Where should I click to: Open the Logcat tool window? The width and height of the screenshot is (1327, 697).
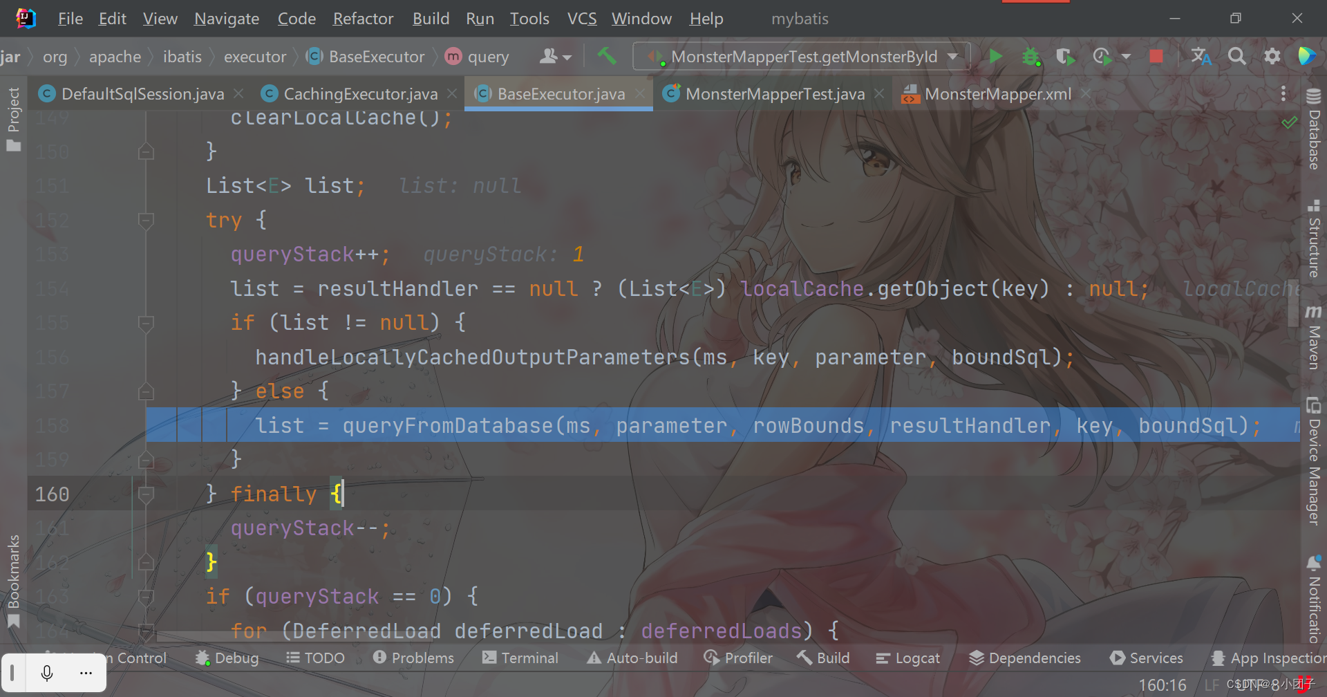tap(907, 658)
